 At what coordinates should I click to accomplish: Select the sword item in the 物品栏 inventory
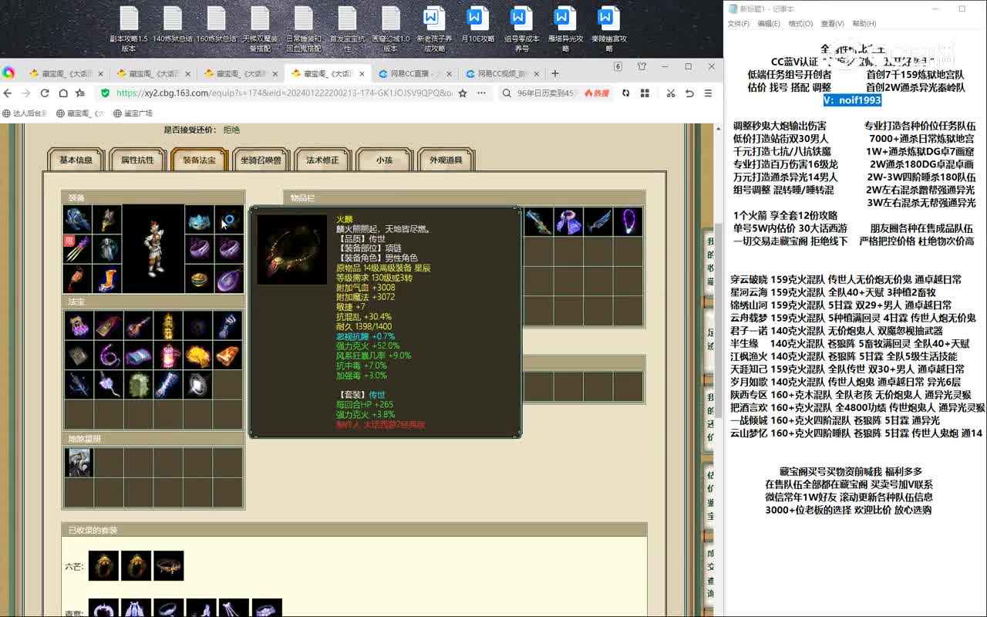(x=538, y=221)
